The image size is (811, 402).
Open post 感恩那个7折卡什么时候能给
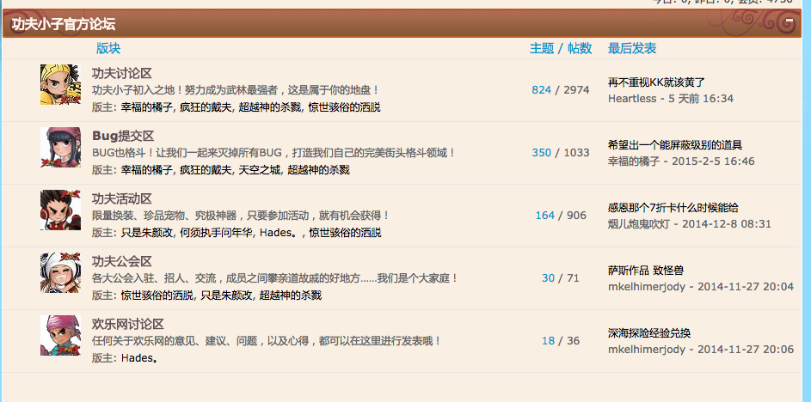click(673, 208)
